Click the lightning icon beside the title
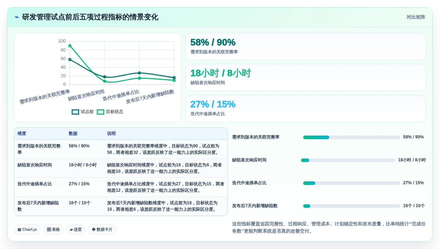Image resolution: width=440 pixels, height=249 pixels. coord(17,17)
